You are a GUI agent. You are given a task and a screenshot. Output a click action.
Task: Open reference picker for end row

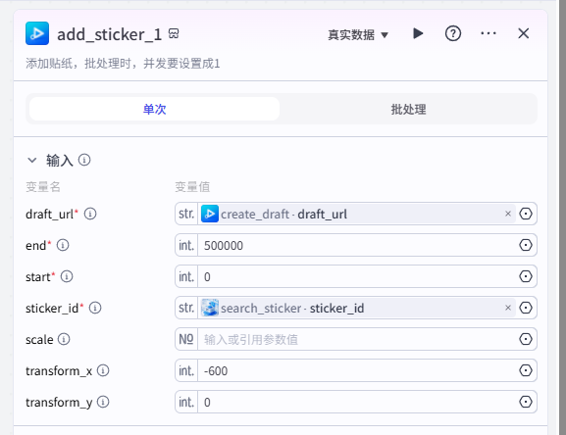tap(526, 245)
